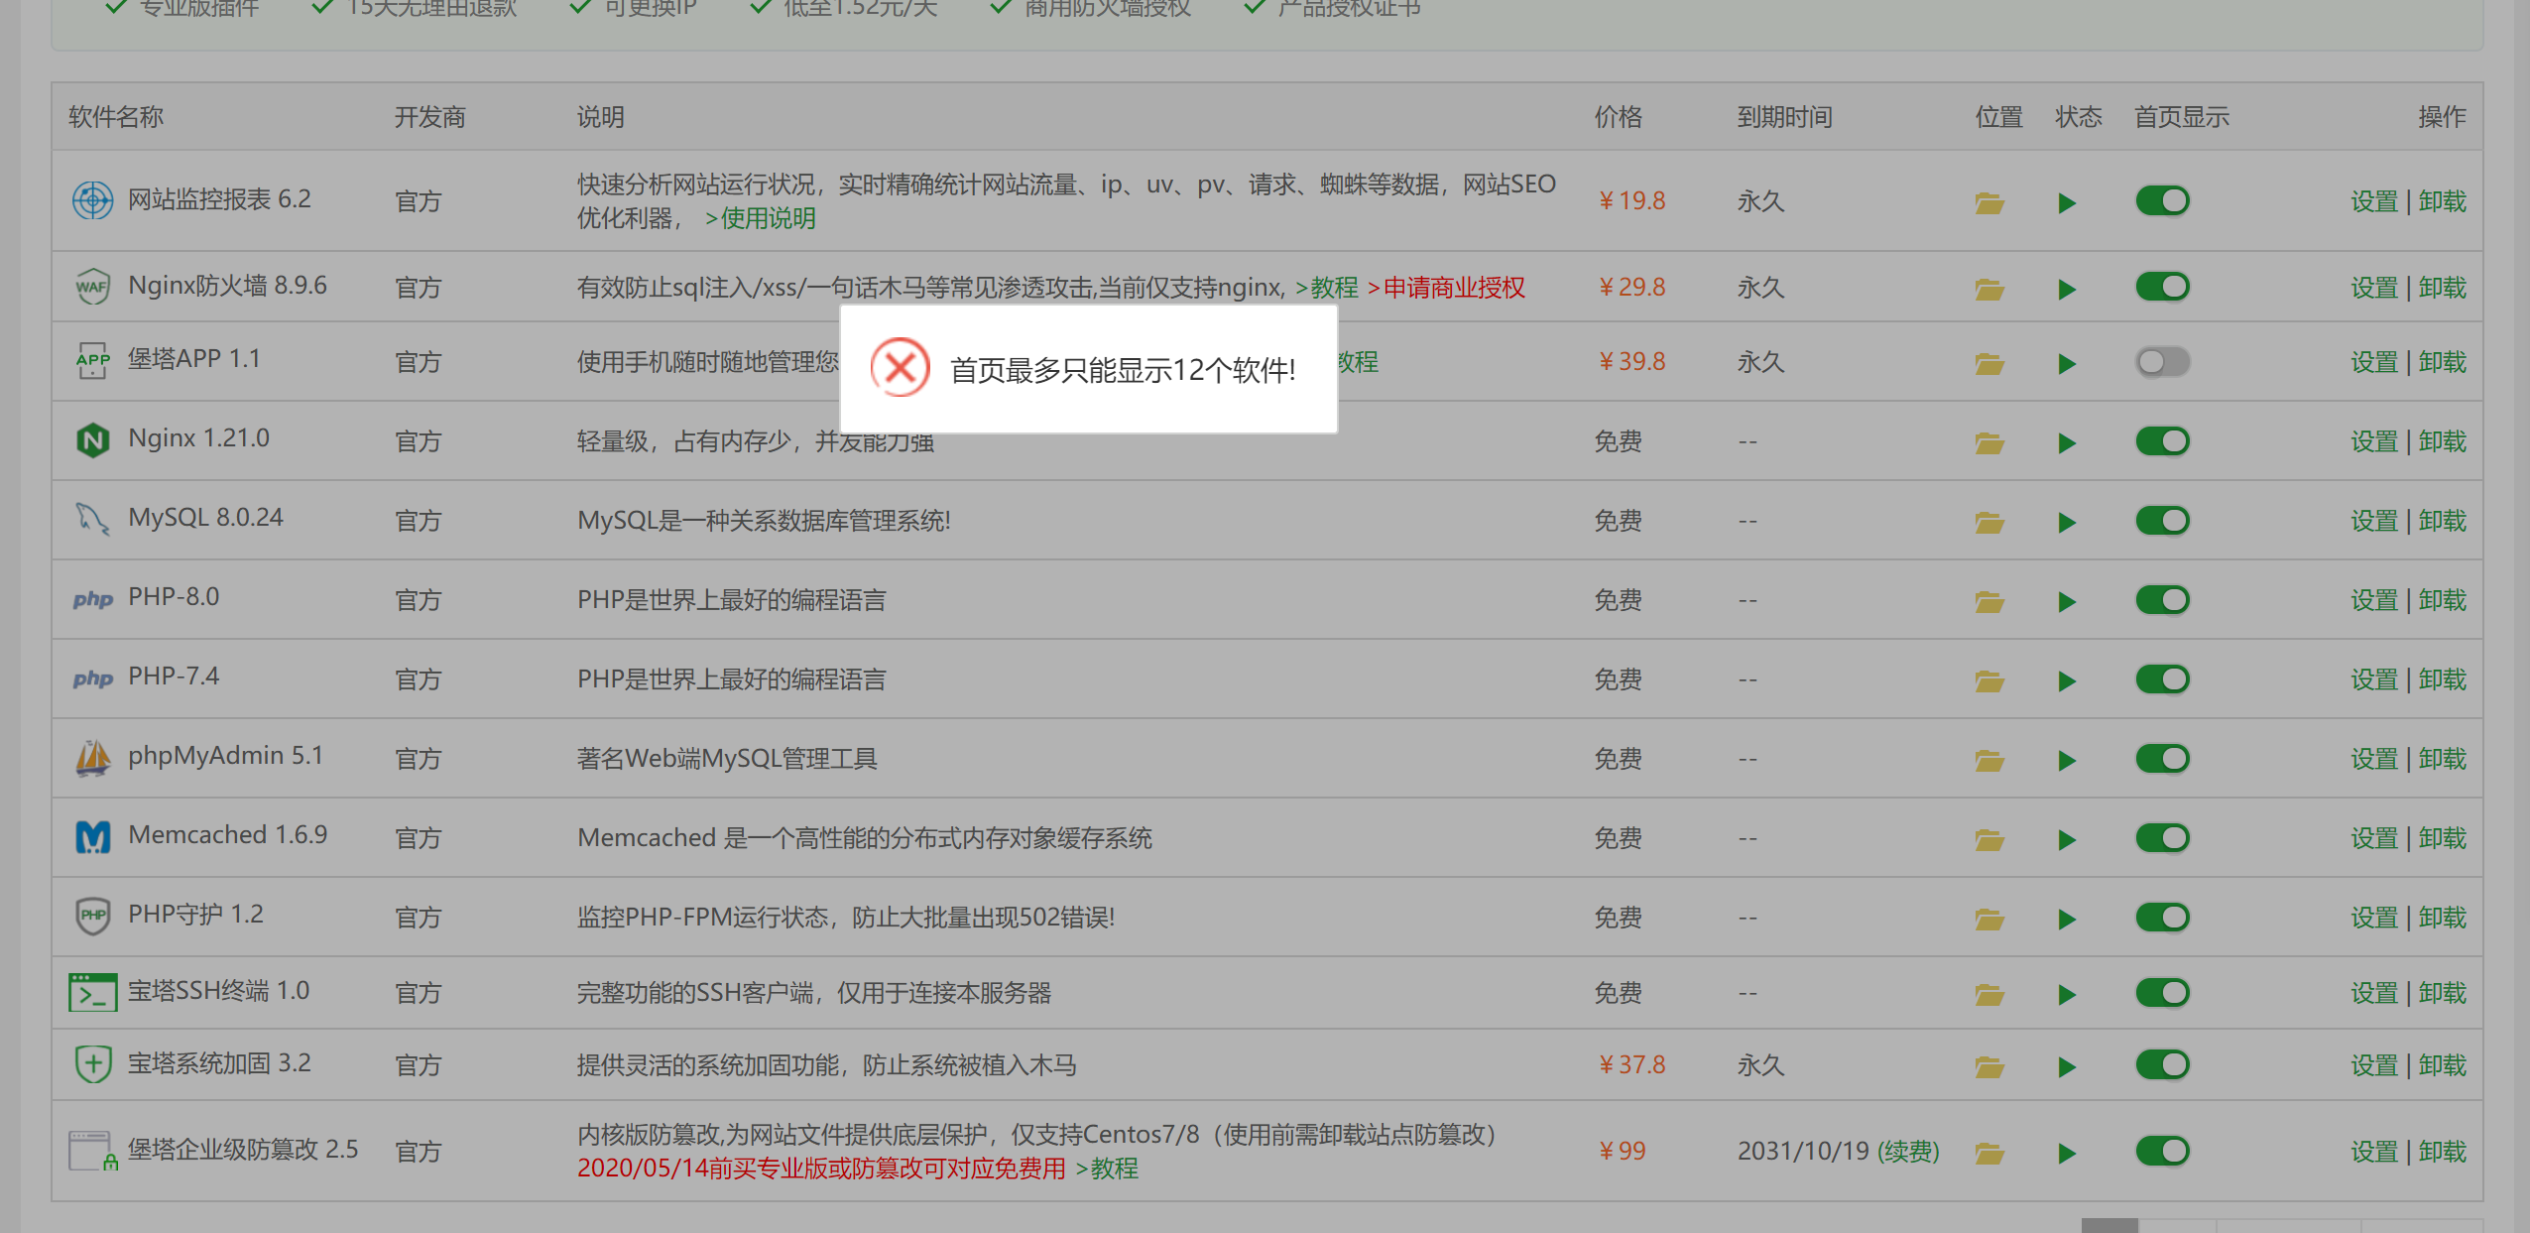The width and height of the screenshot is (2530, 1233).
Task: Click the green Nginx logo icon
Action: (92, 439)
